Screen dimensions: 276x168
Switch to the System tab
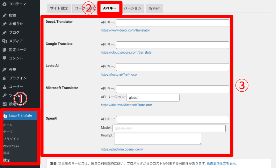(154, 8)
